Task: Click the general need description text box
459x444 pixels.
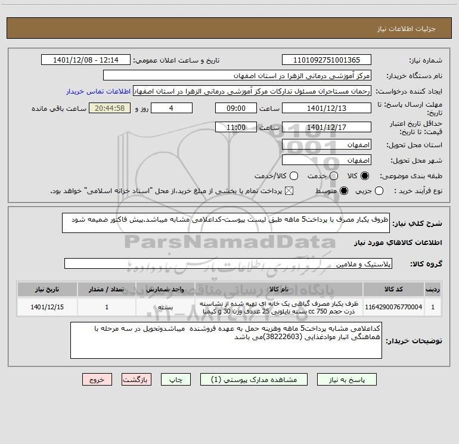Action: tap(226, 223)
